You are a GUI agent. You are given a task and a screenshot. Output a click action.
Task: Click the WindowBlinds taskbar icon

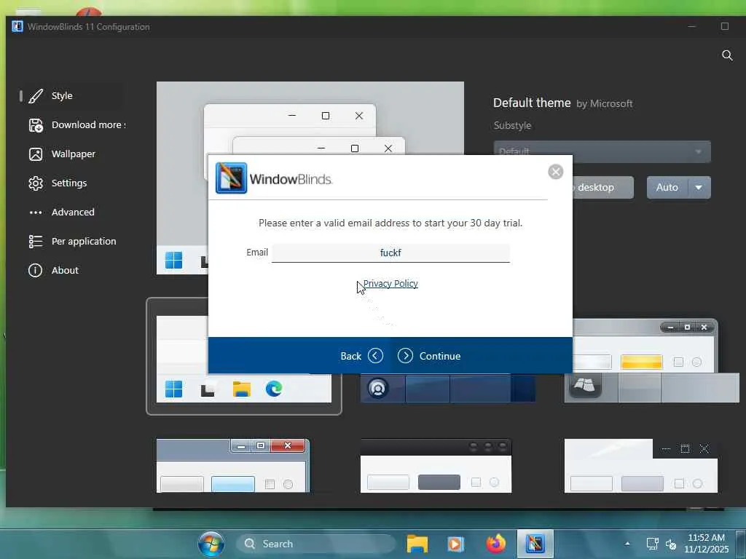click(x=535, y=544)
